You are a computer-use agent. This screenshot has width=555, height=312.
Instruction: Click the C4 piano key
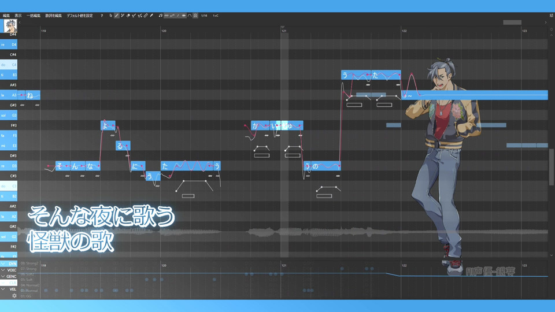(9, 65)
